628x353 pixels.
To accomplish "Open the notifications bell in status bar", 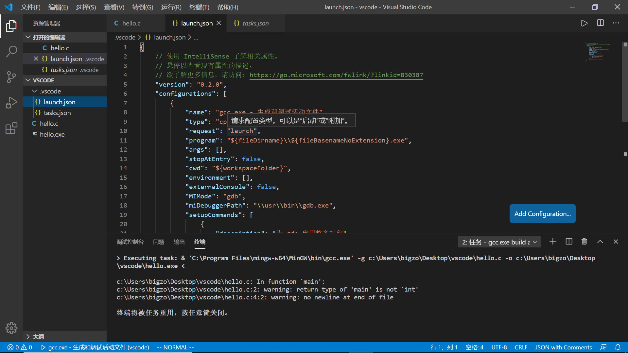I will tap(618, 347).
